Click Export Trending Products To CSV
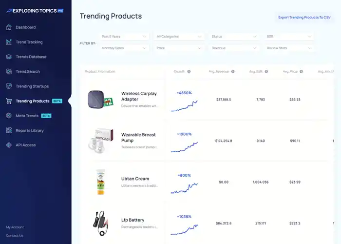341x244 pixels. (304, 17)
